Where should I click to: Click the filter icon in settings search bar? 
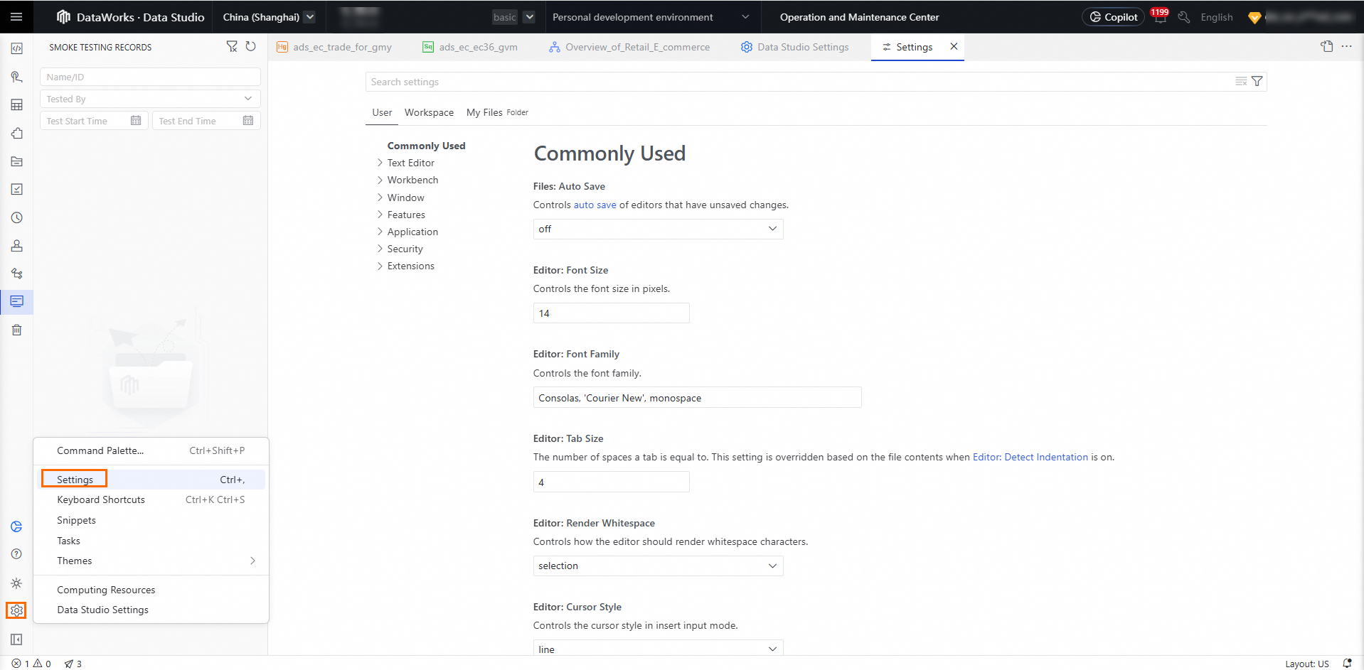point(1257,82)
